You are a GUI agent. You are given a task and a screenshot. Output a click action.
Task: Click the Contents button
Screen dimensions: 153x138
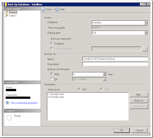tap(139, 107)
